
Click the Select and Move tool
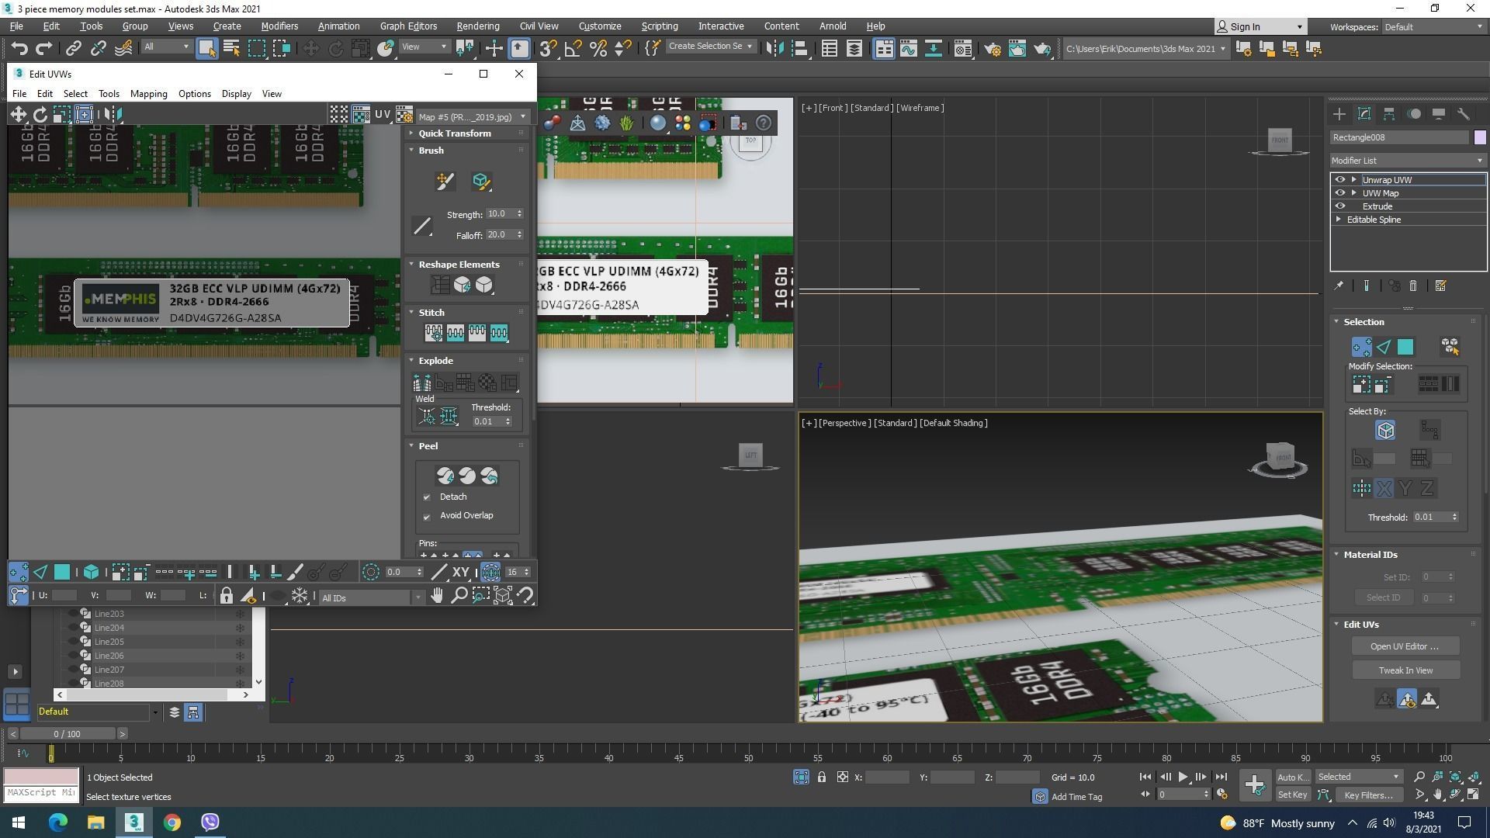point(310,48)
